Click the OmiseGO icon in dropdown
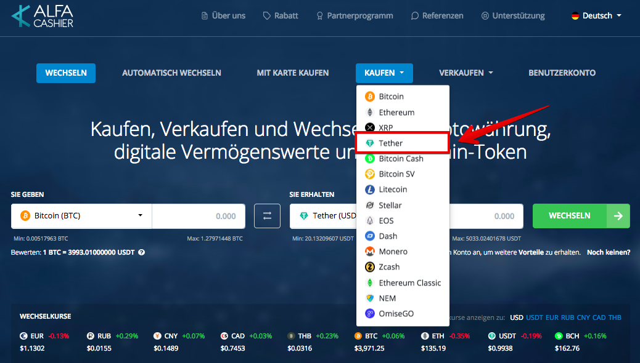The image size is (640, 363). [x=370, y=314]
